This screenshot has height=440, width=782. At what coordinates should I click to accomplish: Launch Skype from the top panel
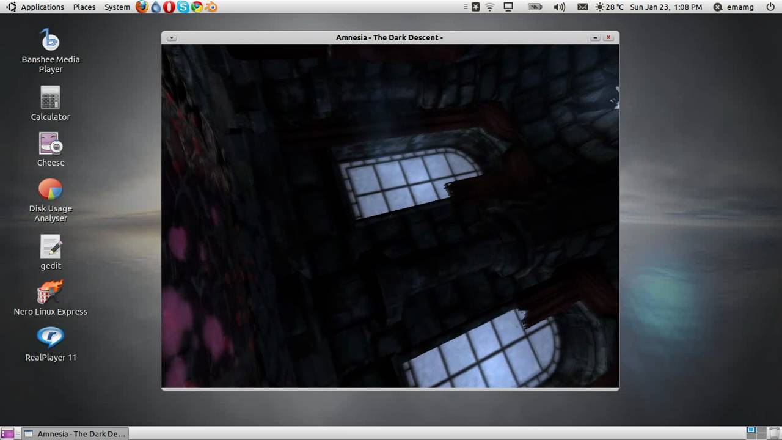[183, 7]
